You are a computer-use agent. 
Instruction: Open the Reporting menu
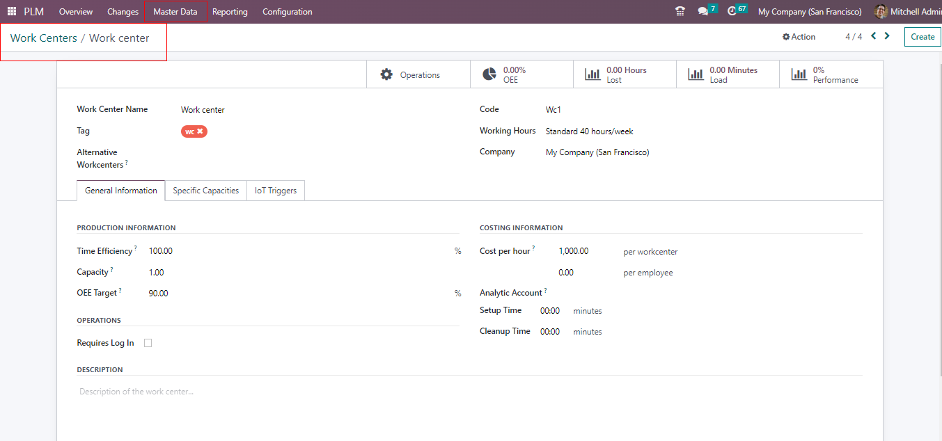pos(230,12)
